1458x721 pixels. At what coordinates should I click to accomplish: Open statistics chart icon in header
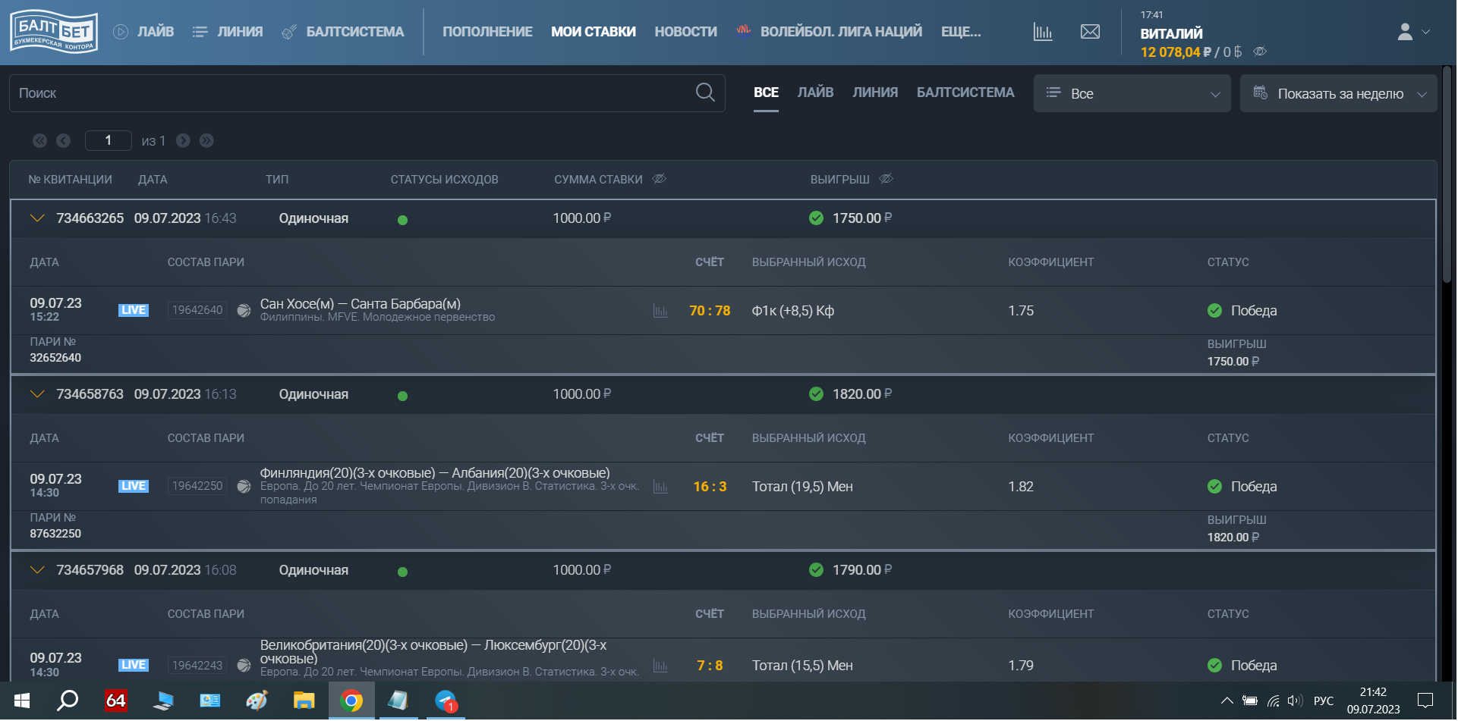[x=1043, y=32]
